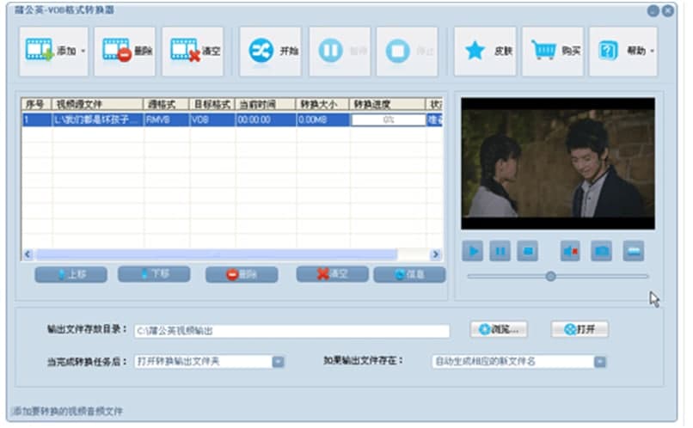
Task: Select the source file name cell in row 1
Action: (x=98, y=119)
